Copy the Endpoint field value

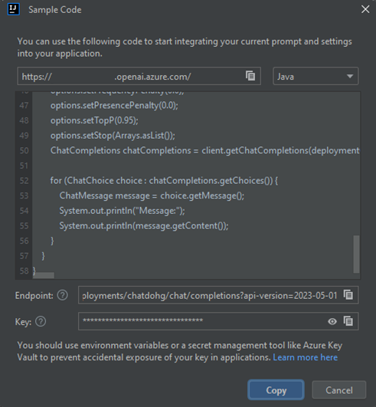[x=348, y=295]
